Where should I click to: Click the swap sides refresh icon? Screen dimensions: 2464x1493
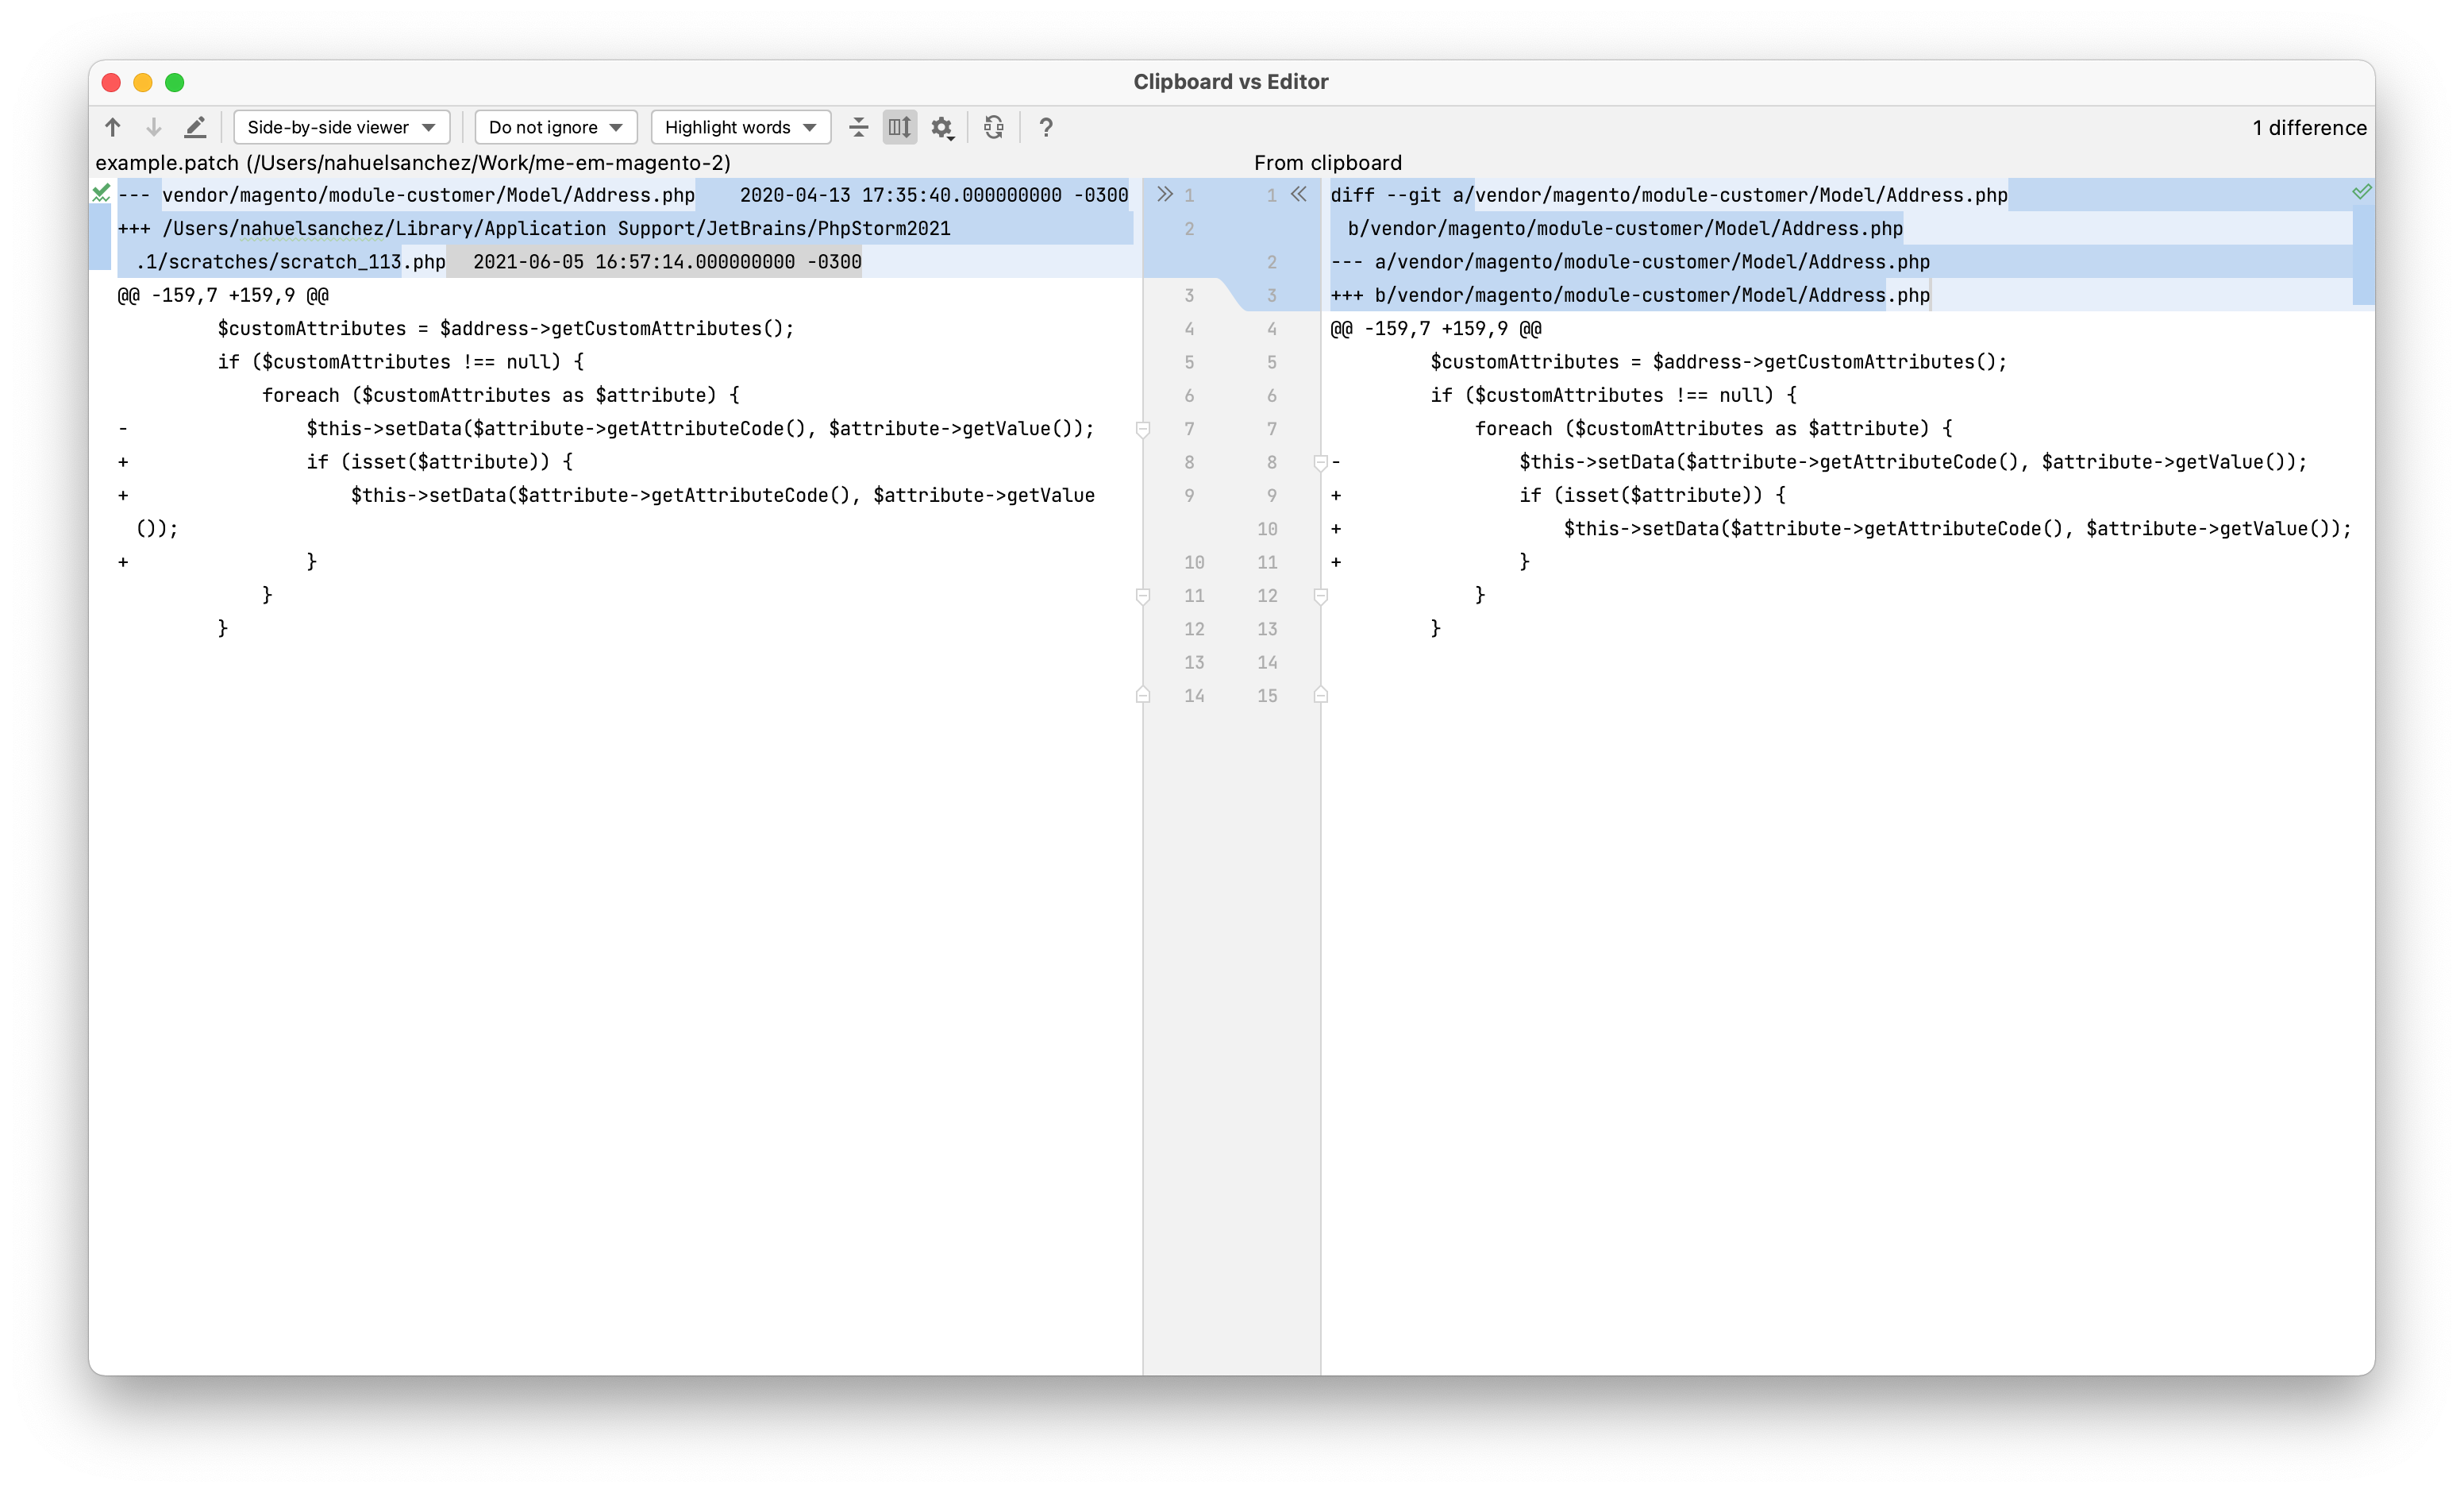point(993,127)
